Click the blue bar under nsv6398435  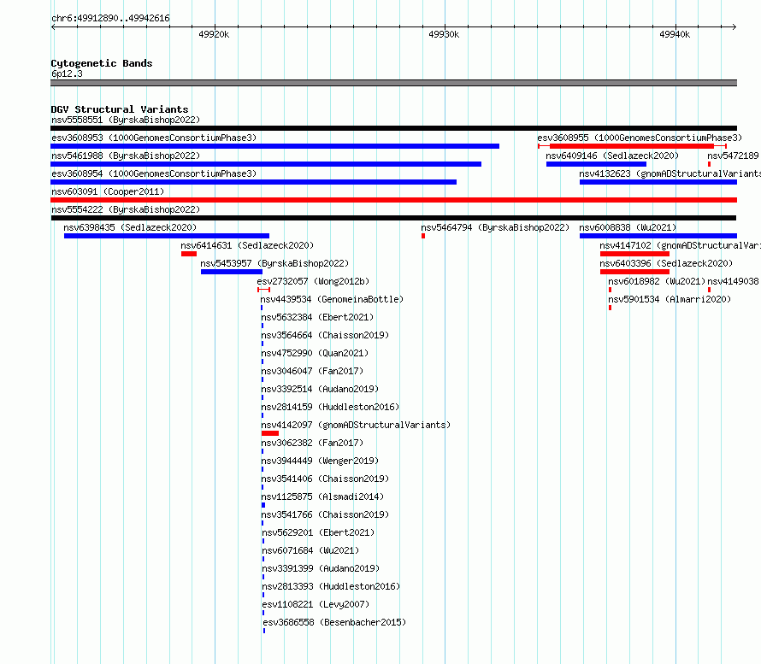coord(167,236)
